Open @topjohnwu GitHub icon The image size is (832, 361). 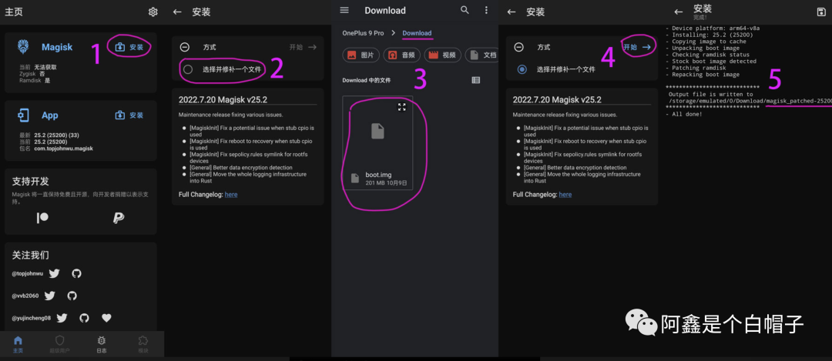pos(76,273)
